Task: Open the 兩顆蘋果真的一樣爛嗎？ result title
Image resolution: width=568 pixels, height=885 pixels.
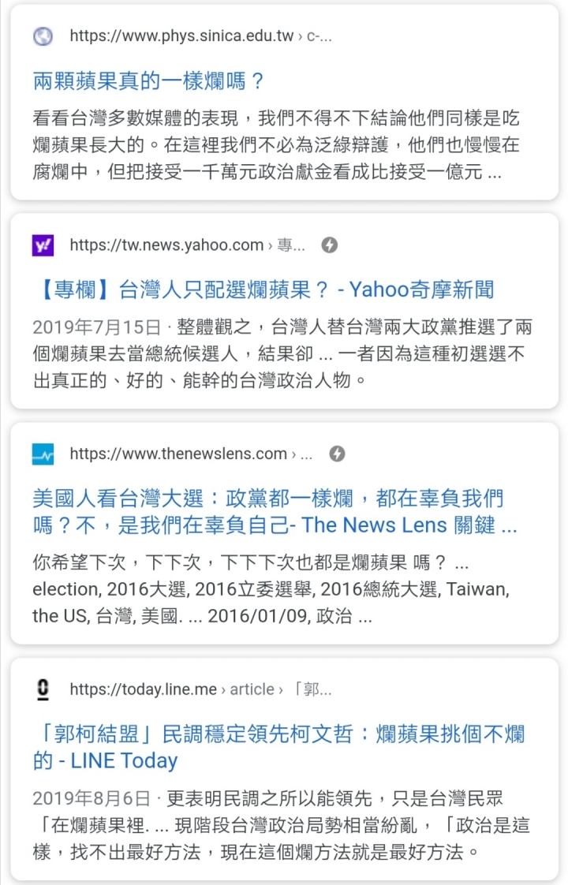Action: pos(148,80)
